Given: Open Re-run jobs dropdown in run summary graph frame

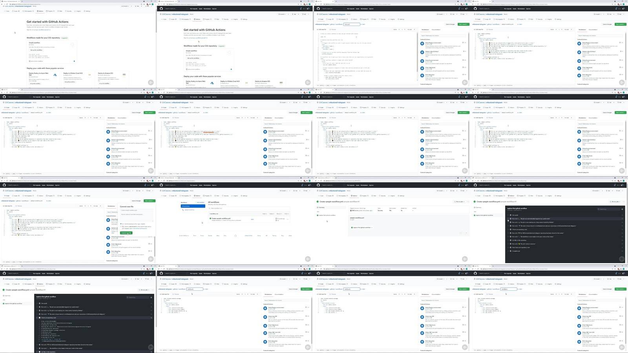Looking at the screenshot, I should click(460, 202).
